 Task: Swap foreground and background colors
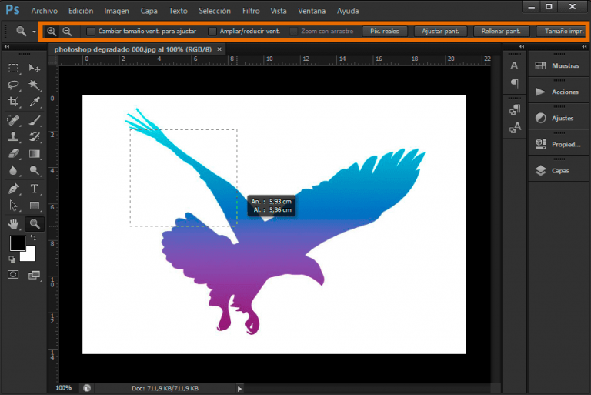(x=34, y=238)
